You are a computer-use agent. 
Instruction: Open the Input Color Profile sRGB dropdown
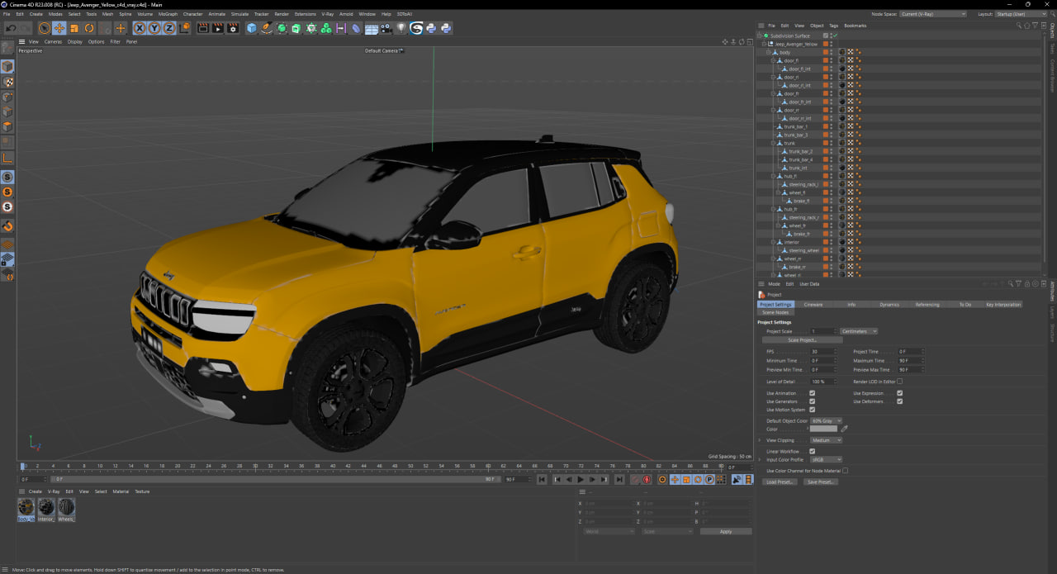point(826,459)
